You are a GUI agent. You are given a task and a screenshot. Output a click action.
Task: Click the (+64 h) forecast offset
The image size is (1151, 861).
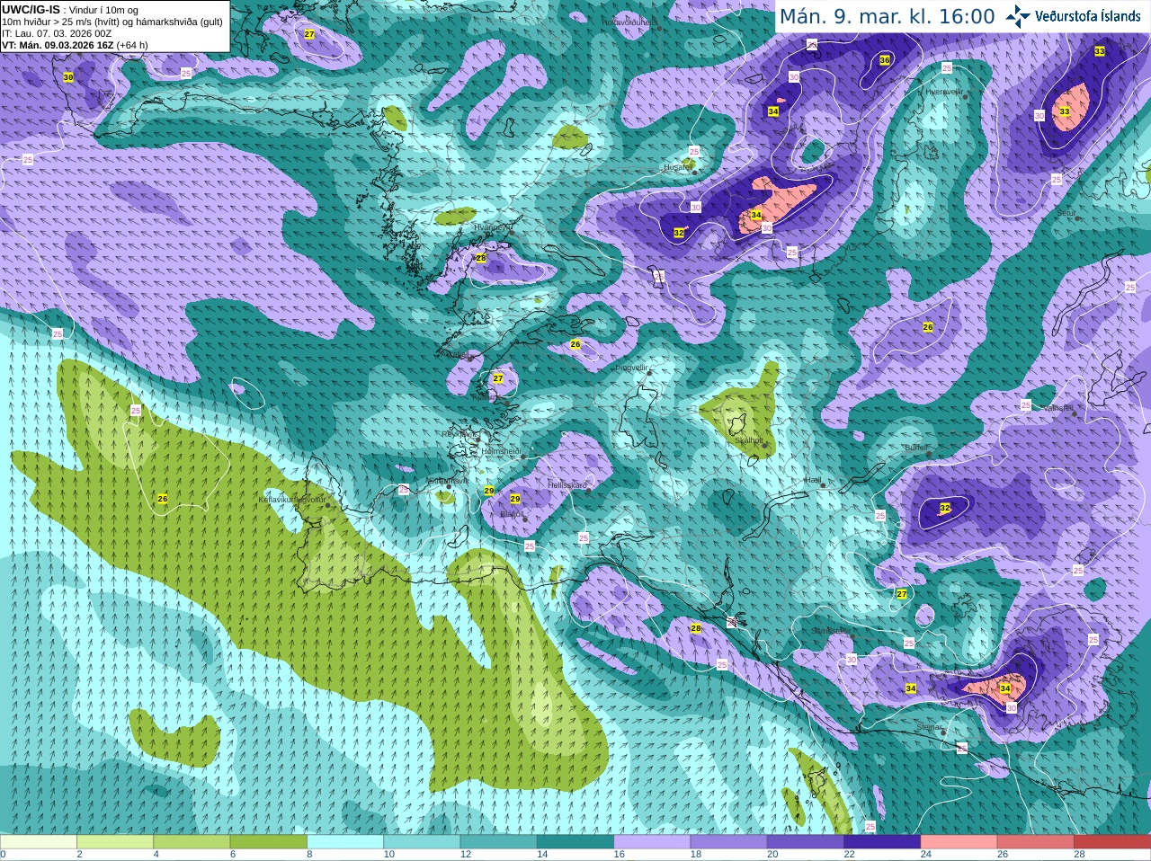coord(132,45)
